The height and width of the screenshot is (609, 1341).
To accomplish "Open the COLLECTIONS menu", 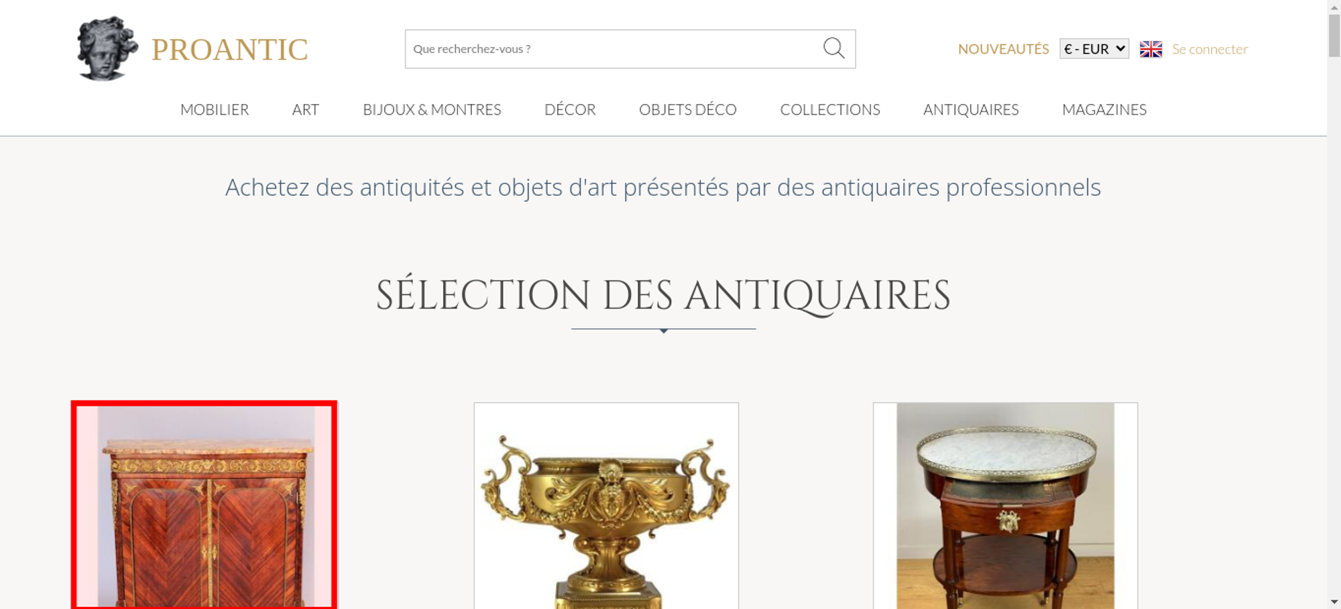I will tap(830, 109).
